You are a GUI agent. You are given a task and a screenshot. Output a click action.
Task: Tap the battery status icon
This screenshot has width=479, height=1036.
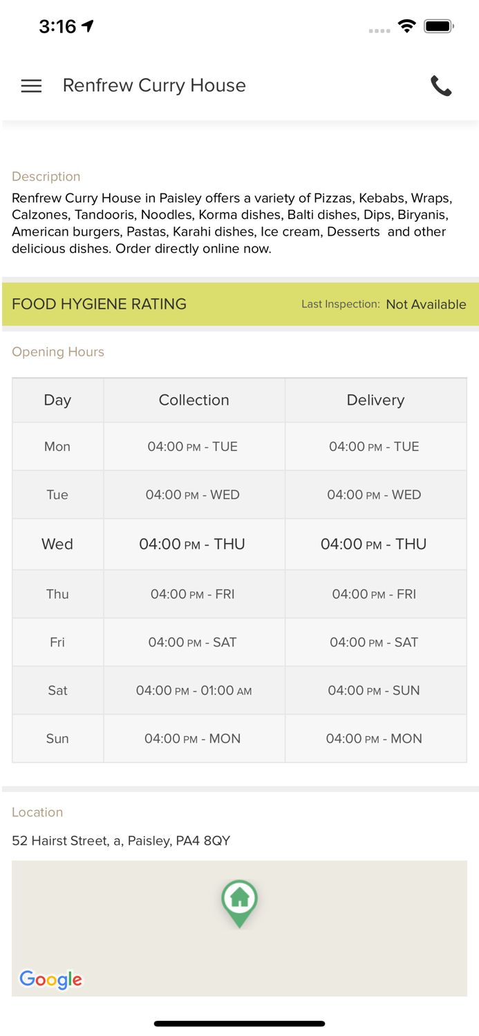click(x=438, y=27)
